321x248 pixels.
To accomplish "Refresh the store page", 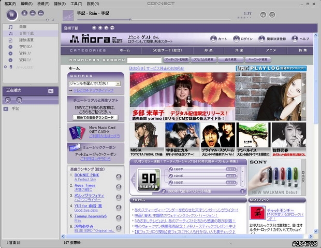I will (x=112, y=27).
